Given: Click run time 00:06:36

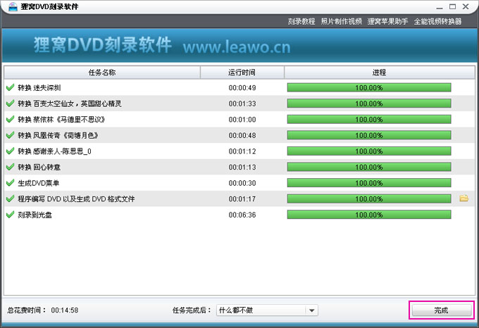Looking at the screenshot, I should (242, 215).
